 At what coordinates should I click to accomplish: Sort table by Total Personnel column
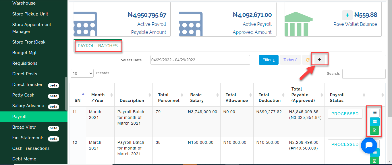click(x=169, y=95)
